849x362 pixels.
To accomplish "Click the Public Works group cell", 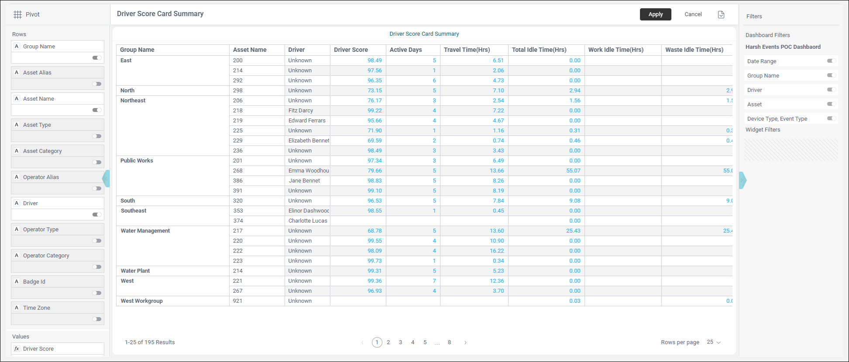I will [173, 176].
